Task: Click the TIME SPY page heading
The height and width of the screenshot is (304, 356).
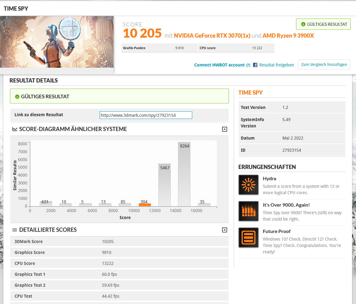Action: tap(16, 8)
